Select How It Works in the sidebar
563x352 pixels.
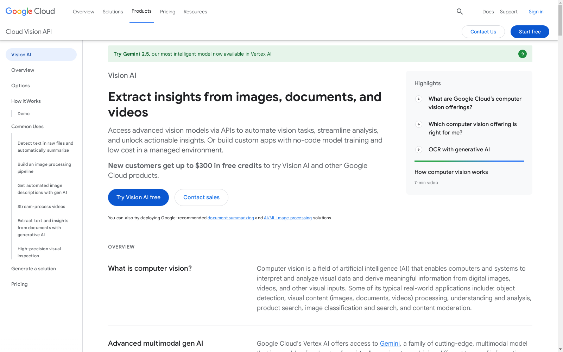click(x=26, y=101)
